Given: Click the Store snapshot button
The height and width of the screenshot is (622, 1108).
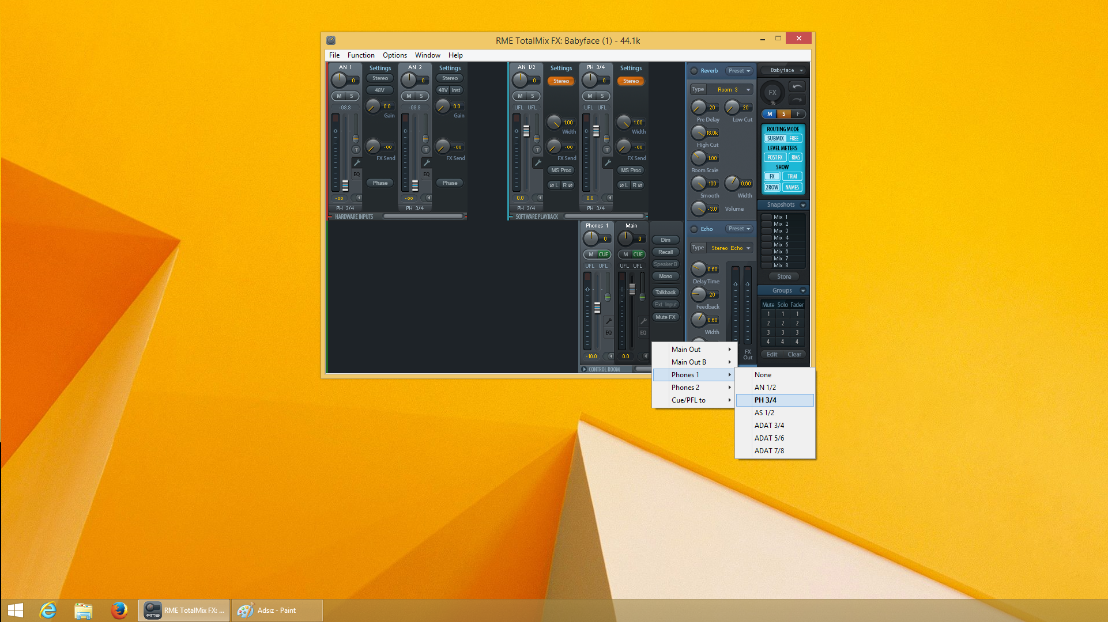Looking at the screenshot, I should click(x=783, y=276).
